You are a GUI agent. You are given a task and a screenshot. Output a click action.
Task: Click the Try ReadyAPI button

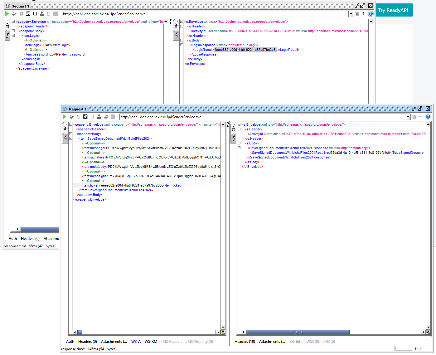coord(393,10)
